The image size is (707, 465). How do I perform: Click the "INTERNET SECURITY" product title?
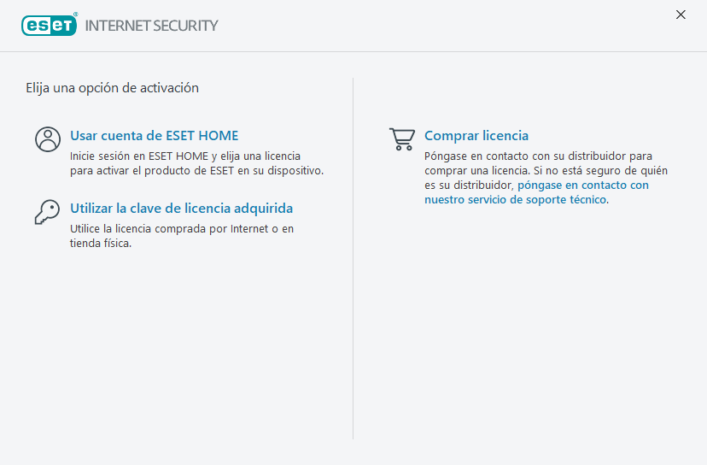(152, 26)
